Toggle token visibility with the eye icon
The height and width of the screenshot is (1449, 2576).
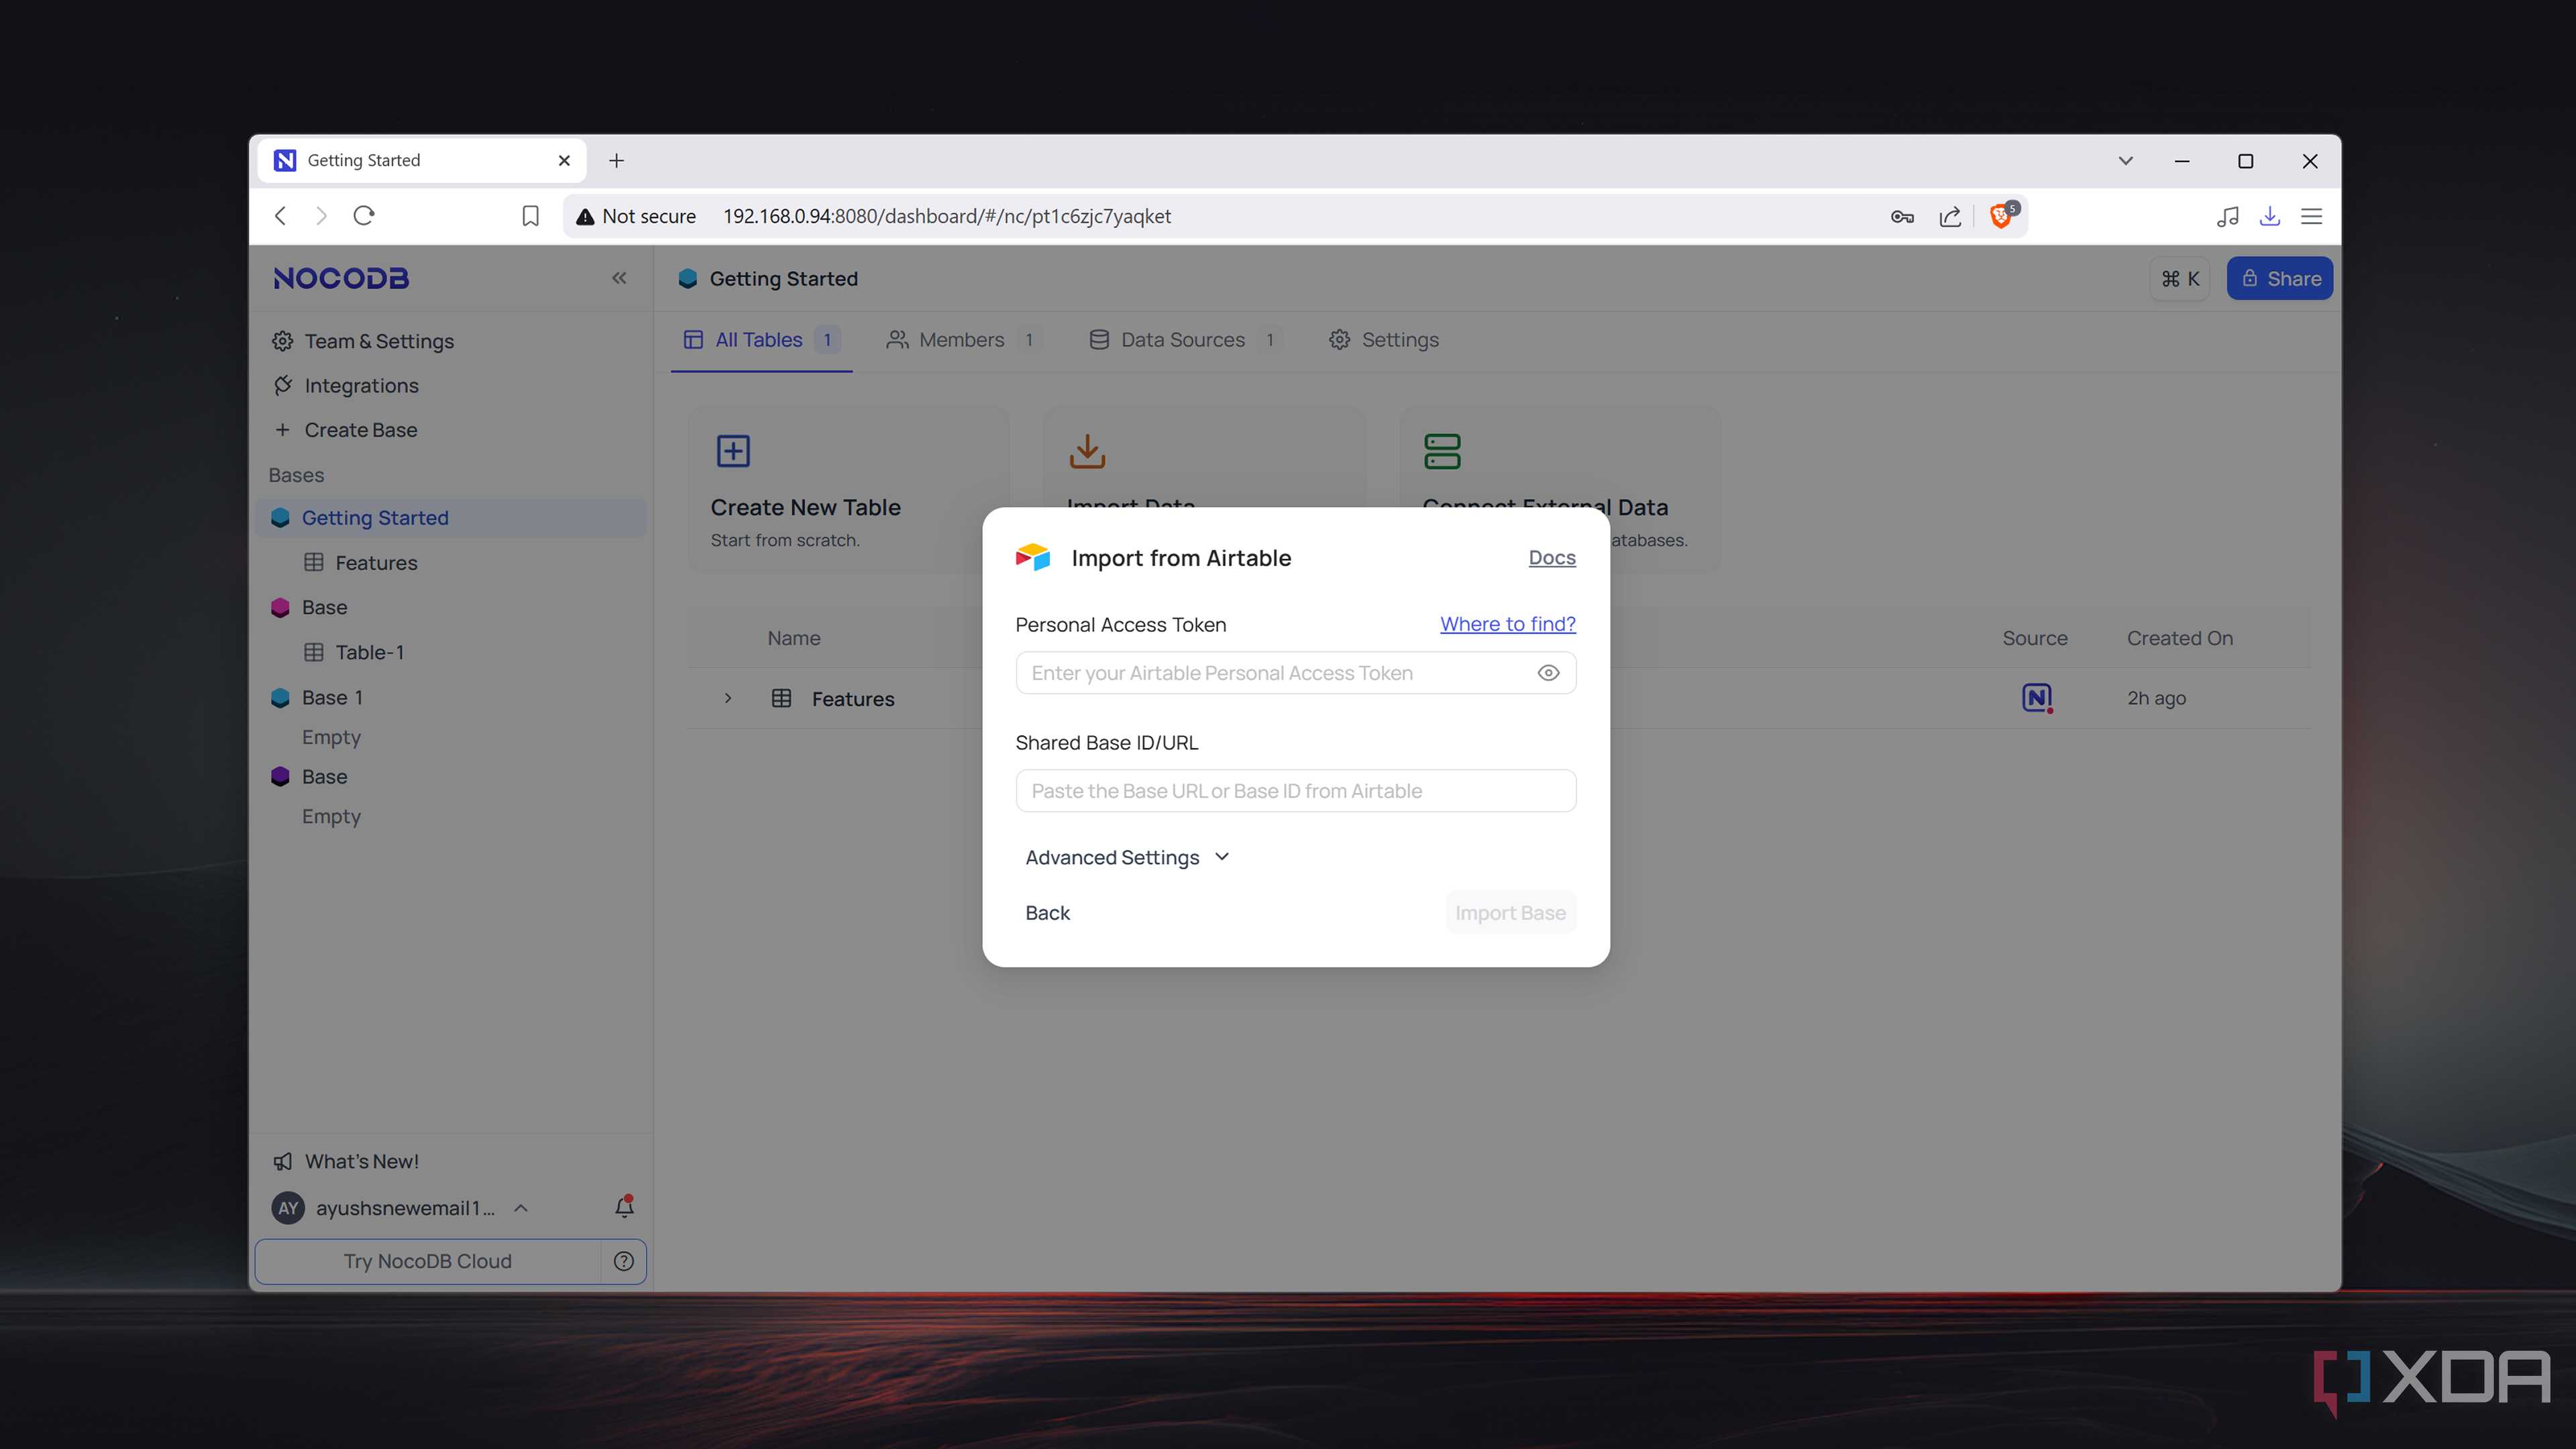click(1548, 673)
